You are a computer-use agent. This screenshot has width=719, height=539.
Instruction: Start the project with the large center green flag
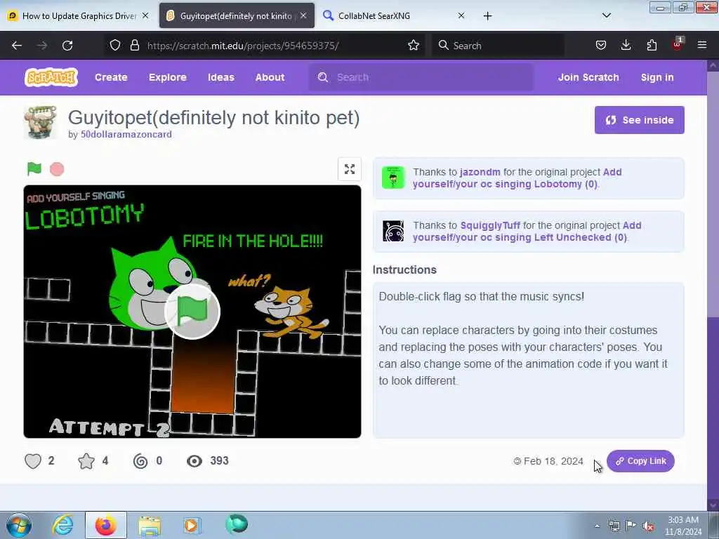tap(192, 312)
